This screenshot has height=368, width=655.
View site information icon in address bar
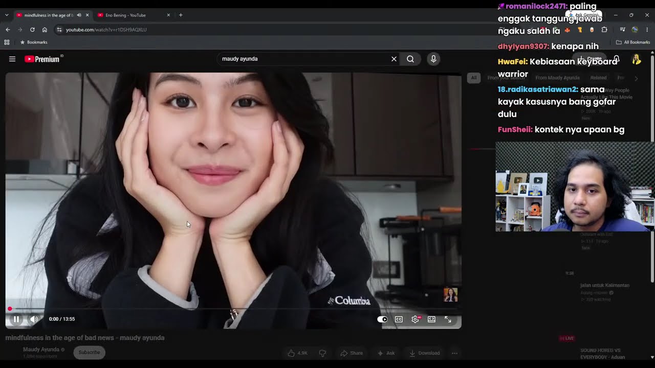pyautogui.click(x=59, y=30)
